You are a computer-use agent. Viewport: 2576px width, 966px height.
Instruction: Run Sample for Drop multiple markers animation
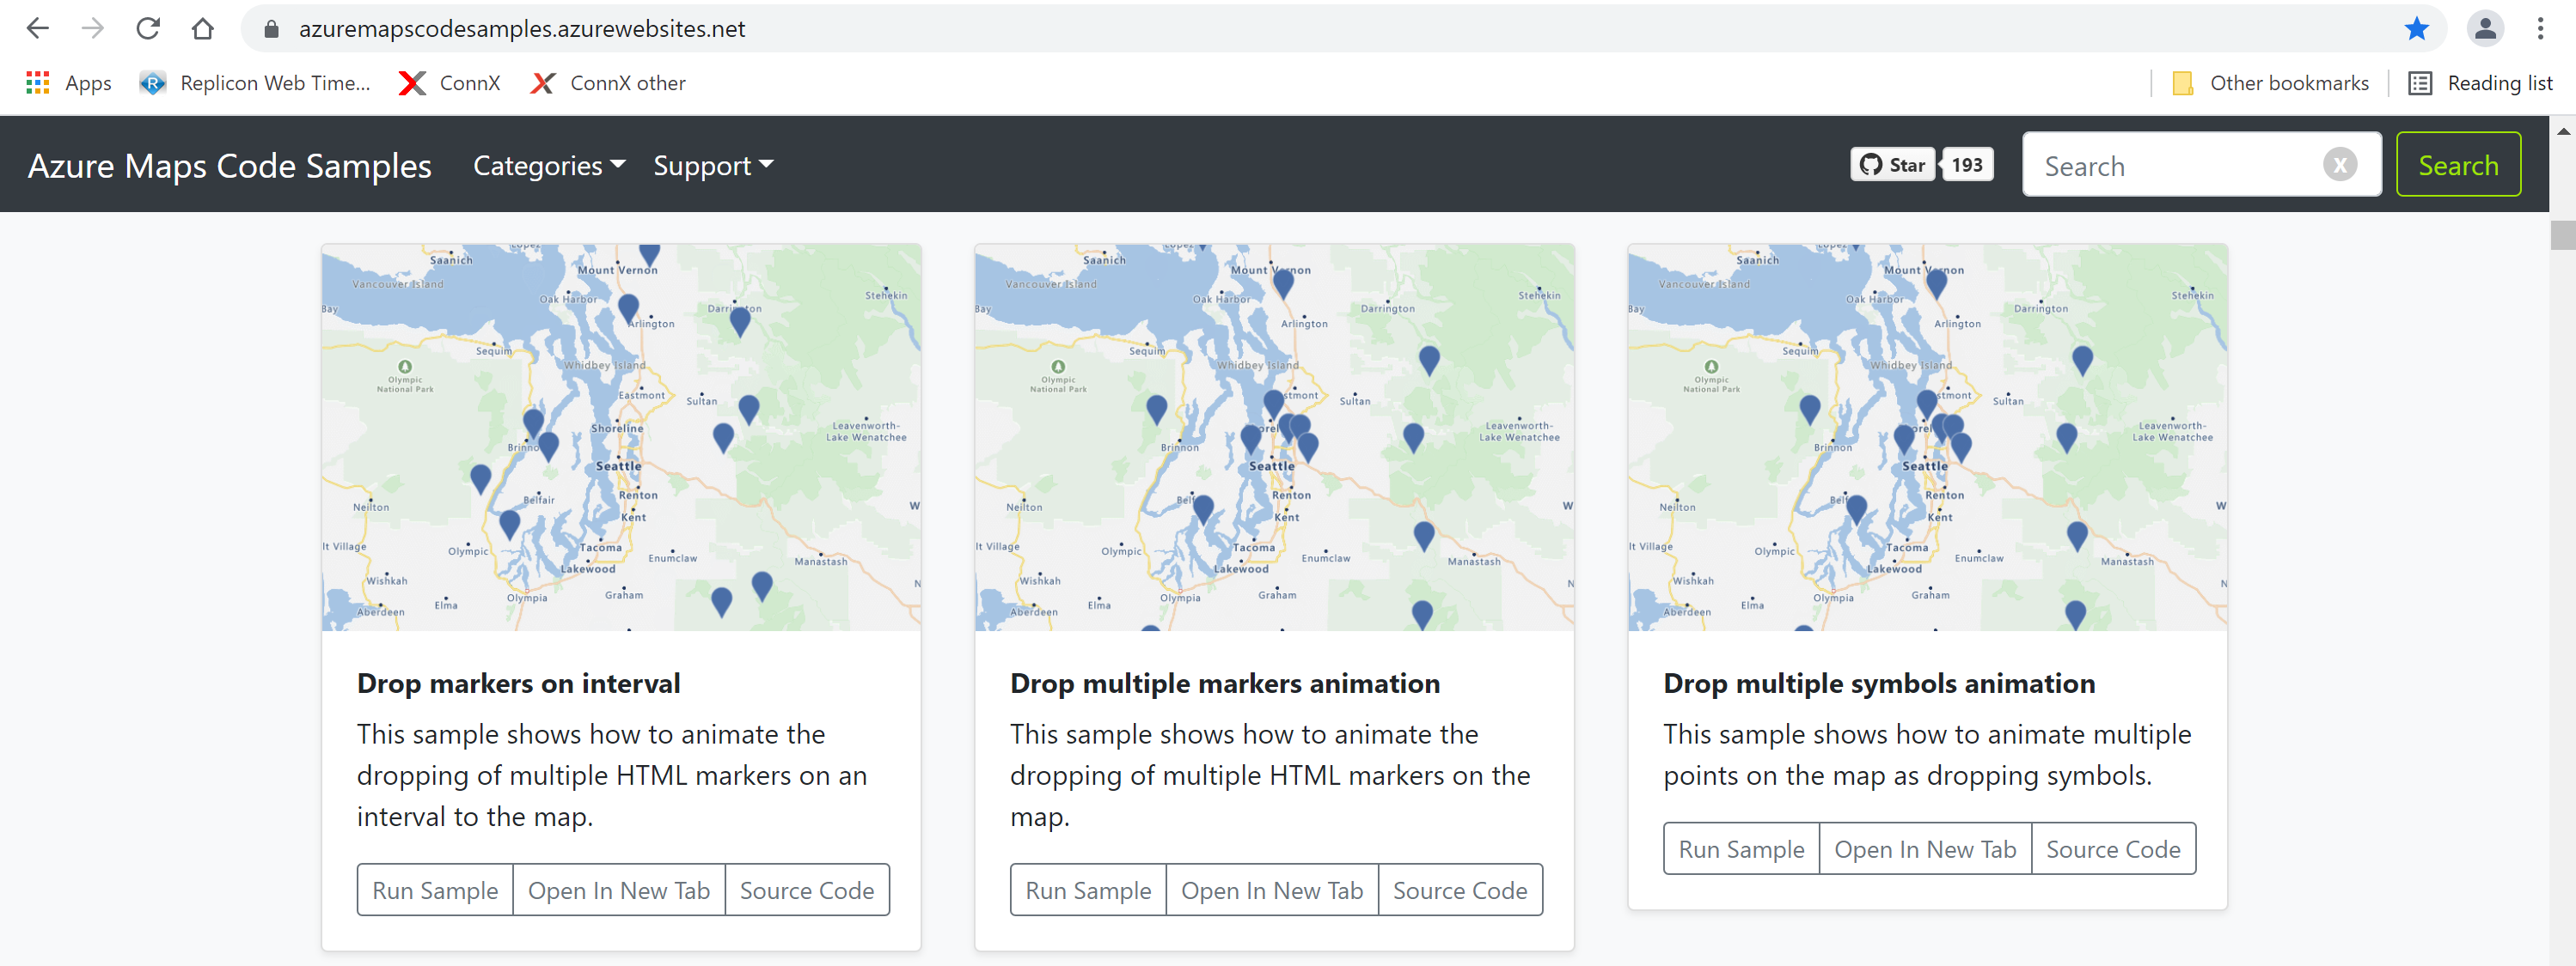1088,889
